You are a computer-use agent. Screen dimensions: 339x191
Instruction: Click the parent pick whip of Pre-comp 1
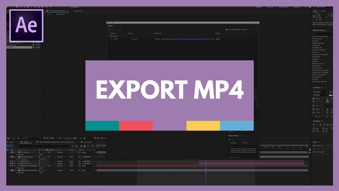[80, 152]
